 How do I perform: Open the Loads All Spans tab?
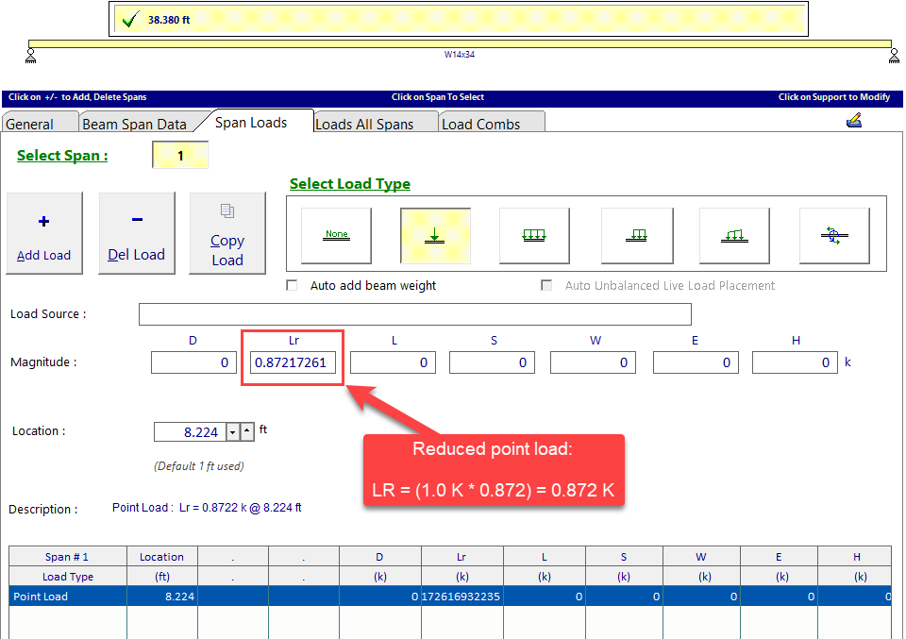tap(376, 124)
